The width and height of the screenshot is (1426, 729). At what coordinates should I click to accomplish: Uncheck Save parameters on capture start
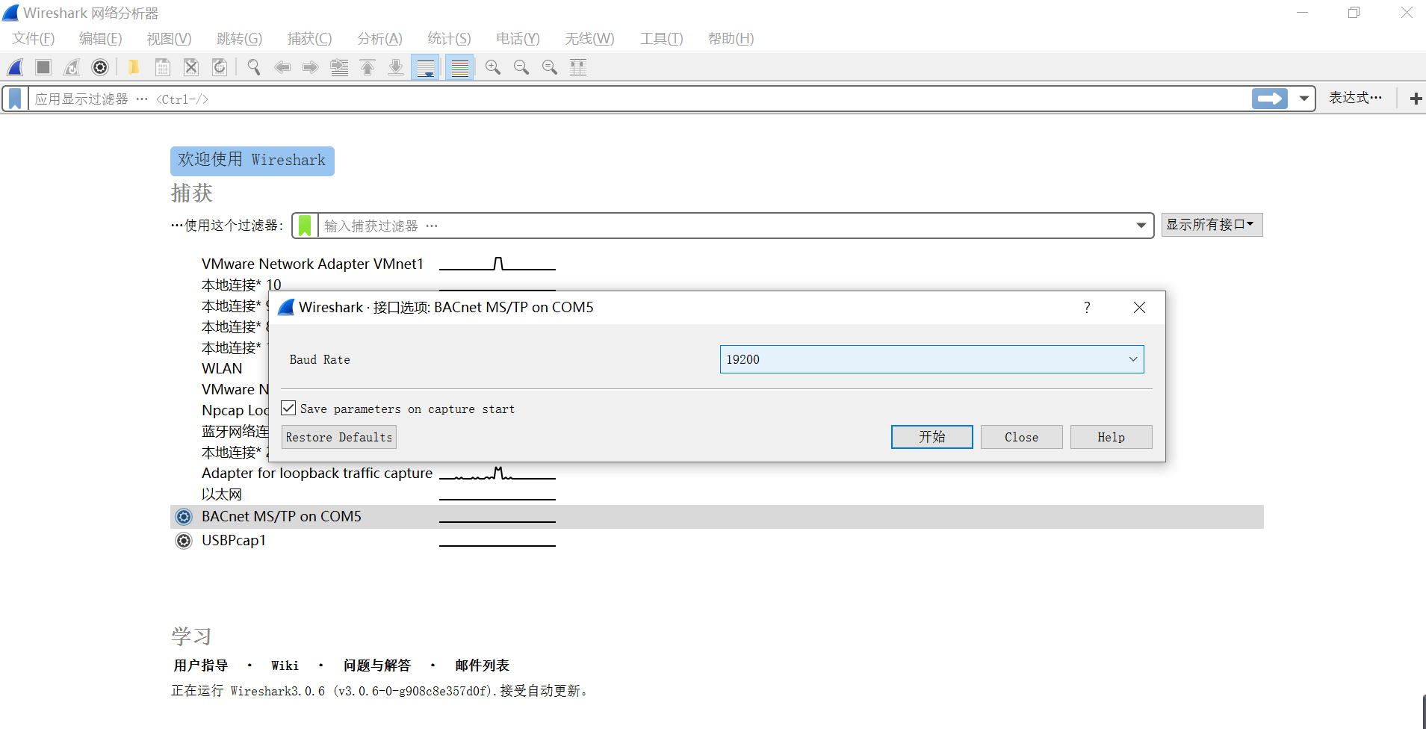click(x=288, y=408)
